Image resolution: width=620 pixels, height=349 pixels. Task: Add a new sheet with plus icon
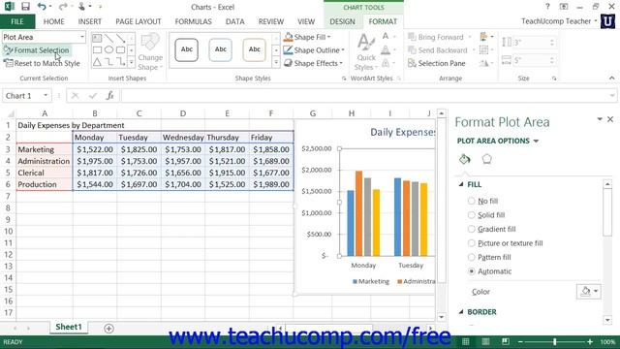tap(108, 328)
